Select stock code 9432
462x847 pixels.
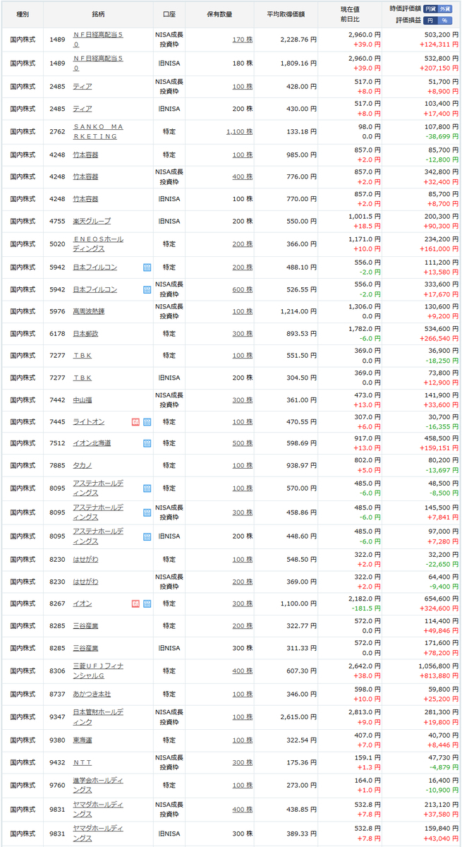[58, 762]
